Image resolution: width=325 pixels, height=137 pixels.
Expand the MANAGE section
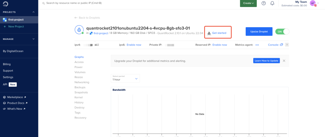(x=34, y=39)
